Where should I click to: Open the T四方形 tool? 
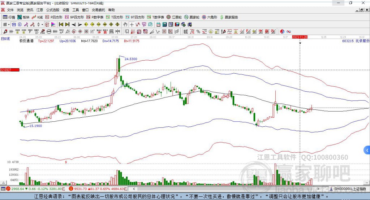[x=115, y=17]
